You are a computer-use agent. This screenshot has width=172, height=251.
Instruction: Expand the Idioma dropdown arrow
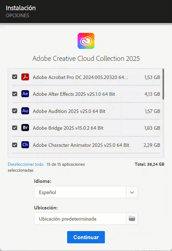tap(132, 192)
